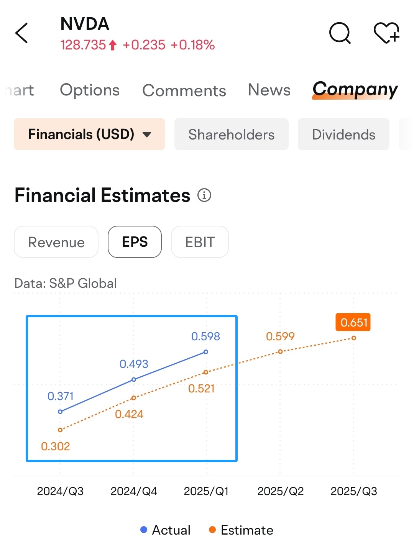
Task: Select the 2025/Q2 estimate point 0.599
Action: [280, 351]
